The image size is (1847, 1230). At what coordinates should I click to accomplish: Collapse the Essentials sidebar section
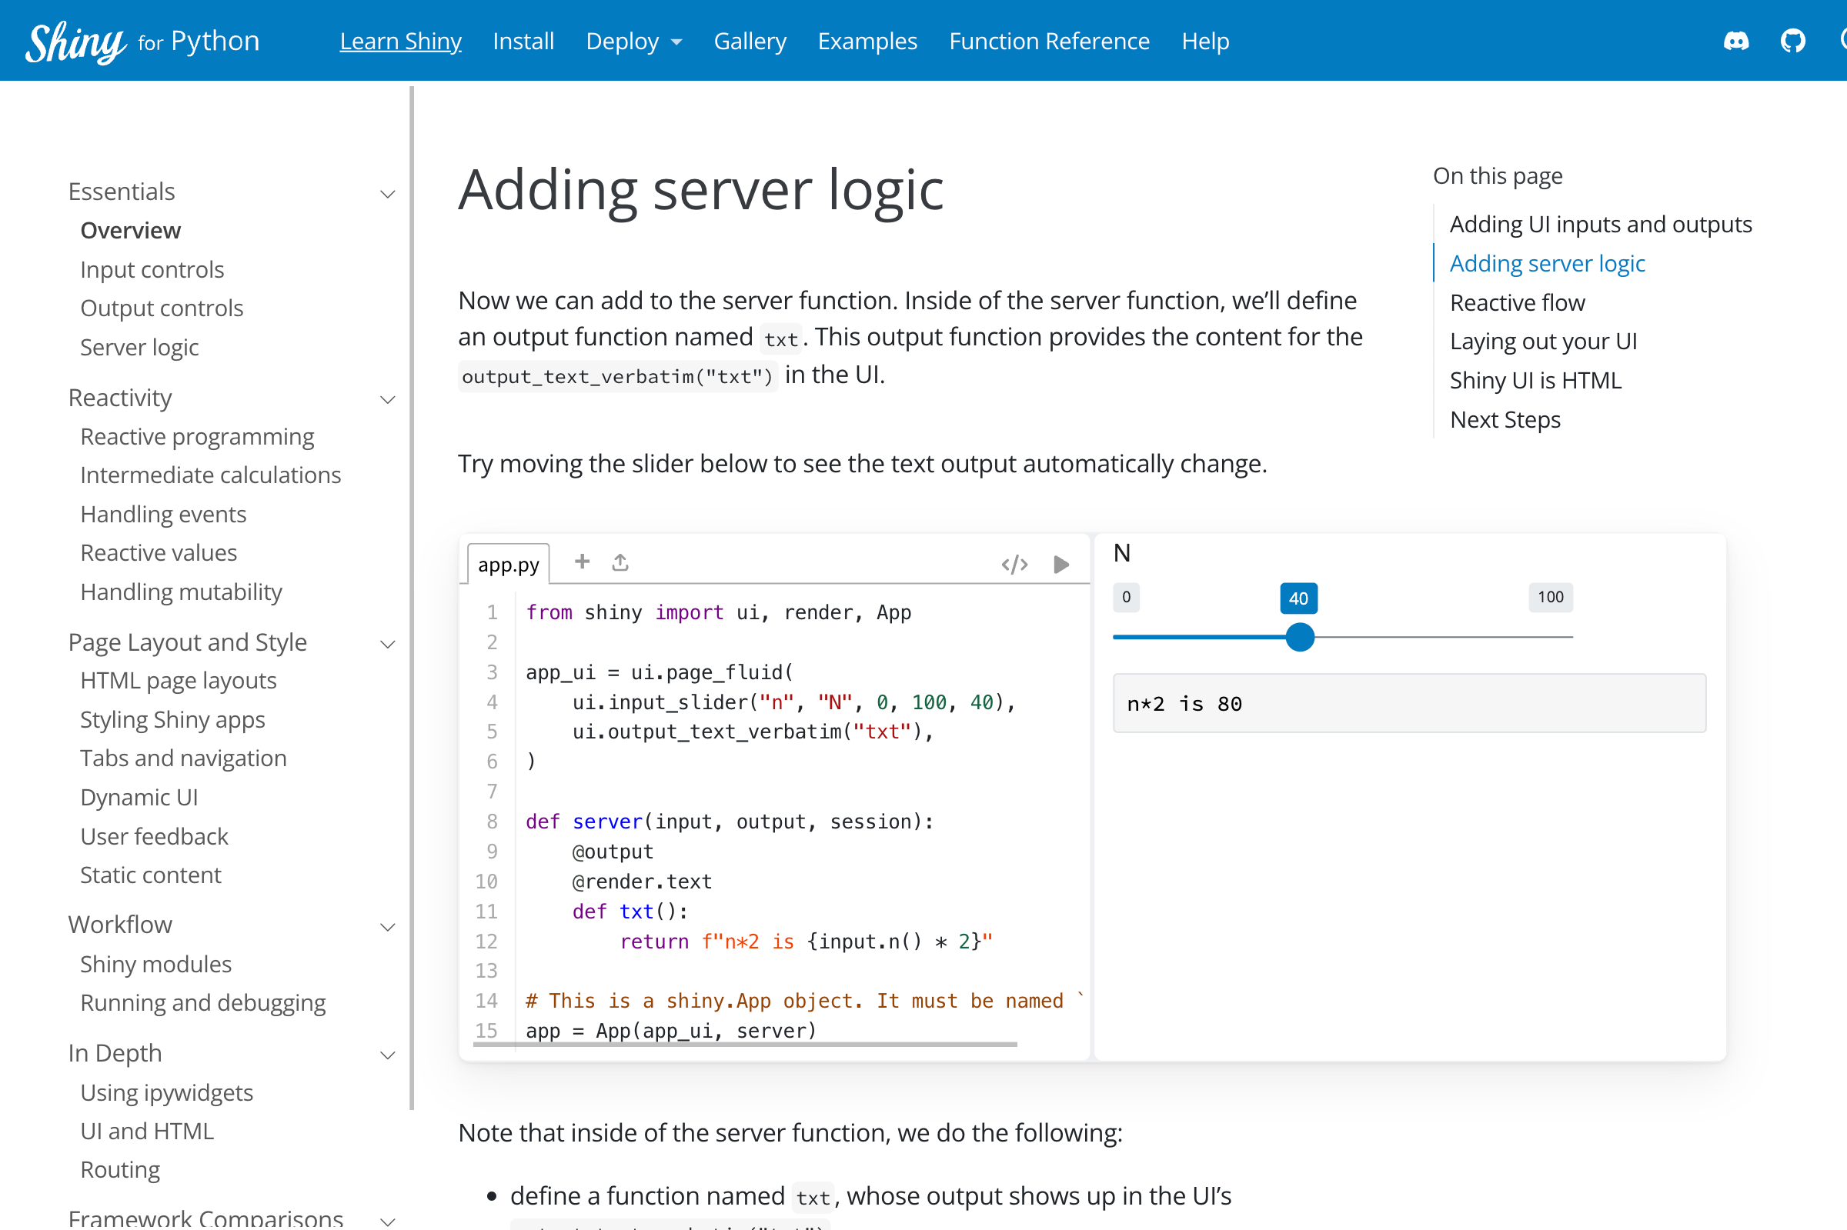coord(388,193)
